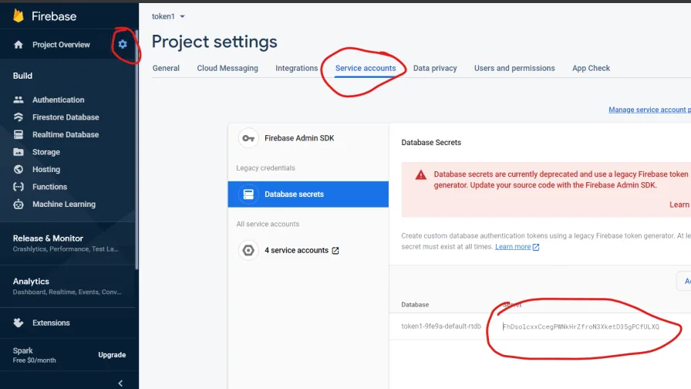Open the Functions section
Screen dimensions: 691x389
click(x=49, y=187)
